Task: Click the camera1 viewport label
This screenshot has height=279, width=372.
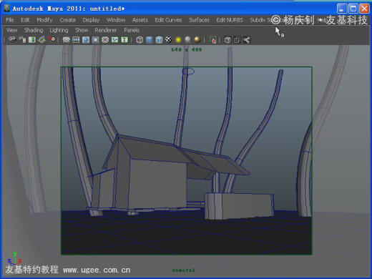Action: (x=184, y=270)
